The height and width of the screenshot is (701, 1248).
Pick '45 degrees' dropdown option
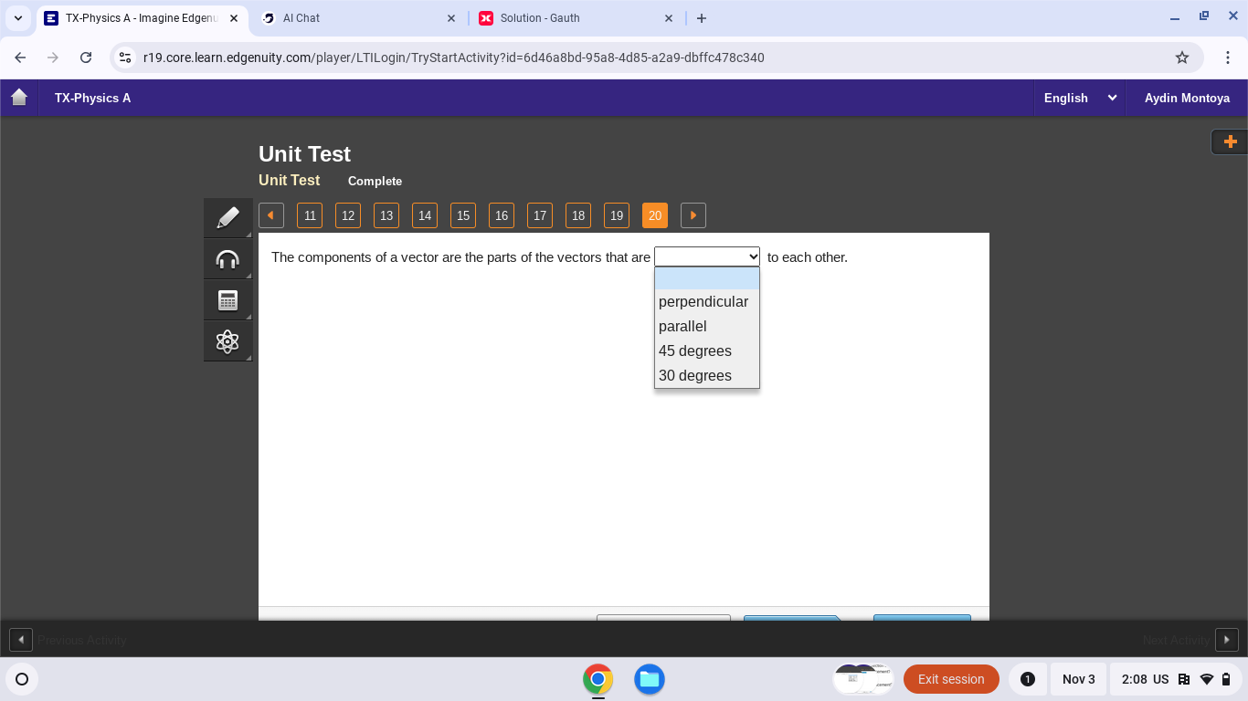tap(695, 351)
